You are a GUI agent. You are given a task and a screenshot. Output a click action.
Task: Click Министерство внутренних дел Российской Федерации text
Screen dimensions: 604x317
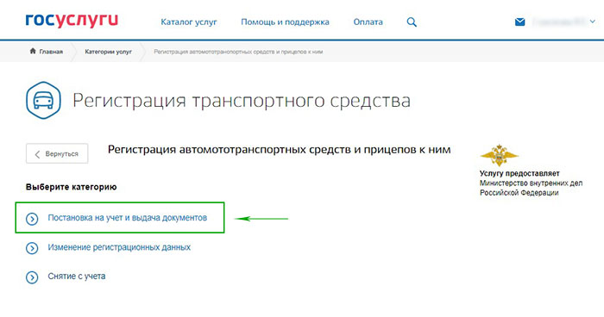[x=531, y=188]
